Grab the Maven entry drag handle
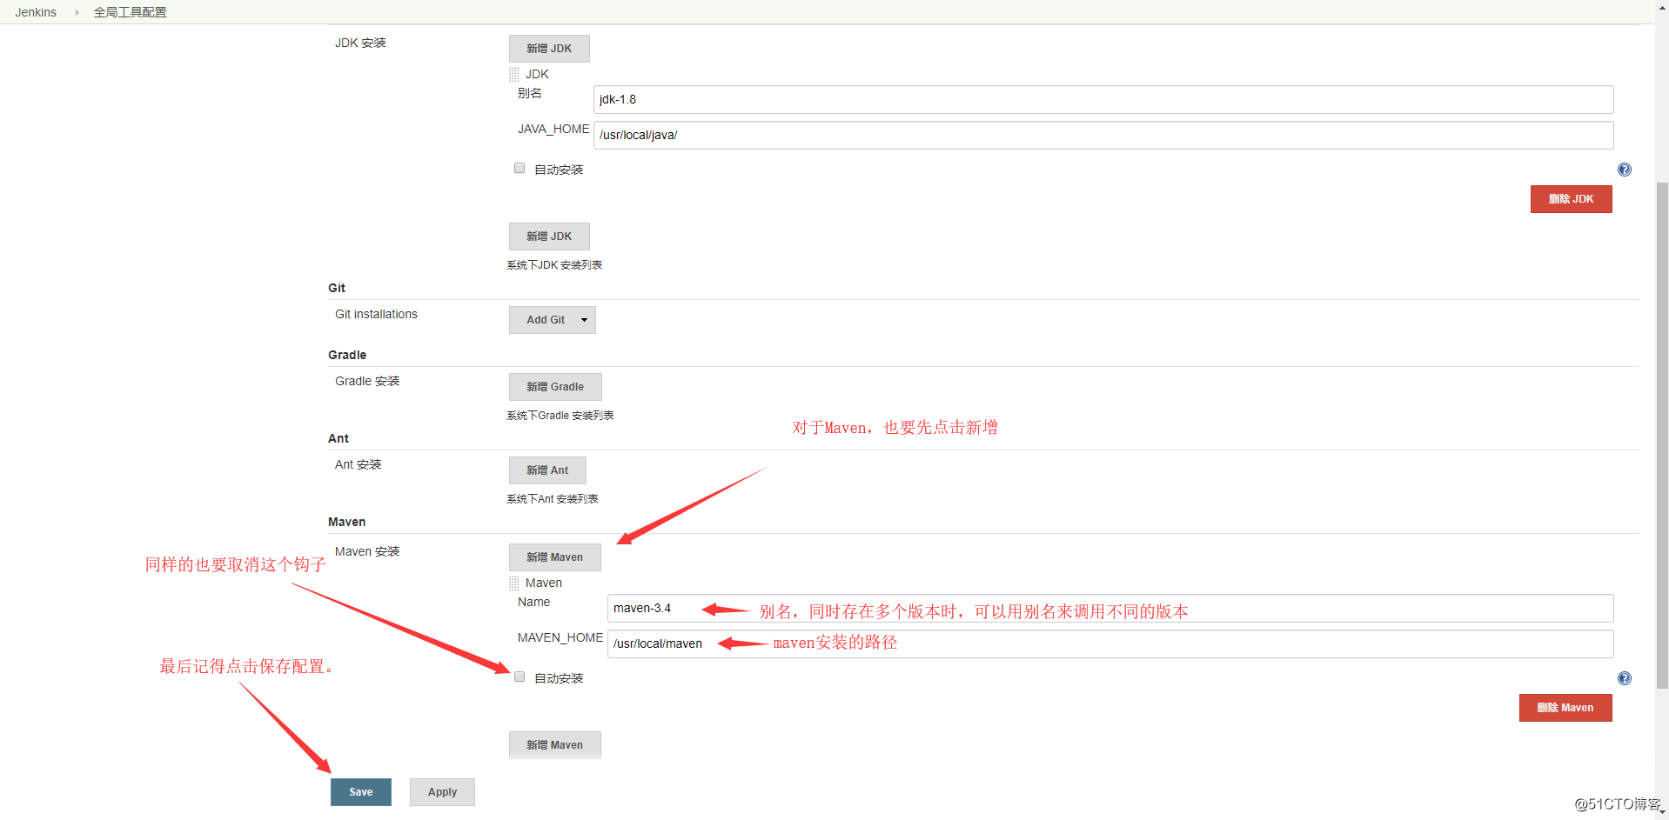Screen dimensions: 1669x820 tap(514, 583)
